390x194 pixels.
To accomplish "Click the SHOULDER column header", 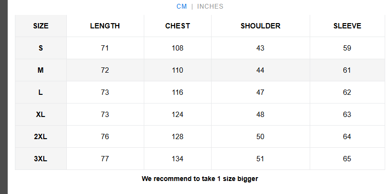I will click(x=260, y=26).
